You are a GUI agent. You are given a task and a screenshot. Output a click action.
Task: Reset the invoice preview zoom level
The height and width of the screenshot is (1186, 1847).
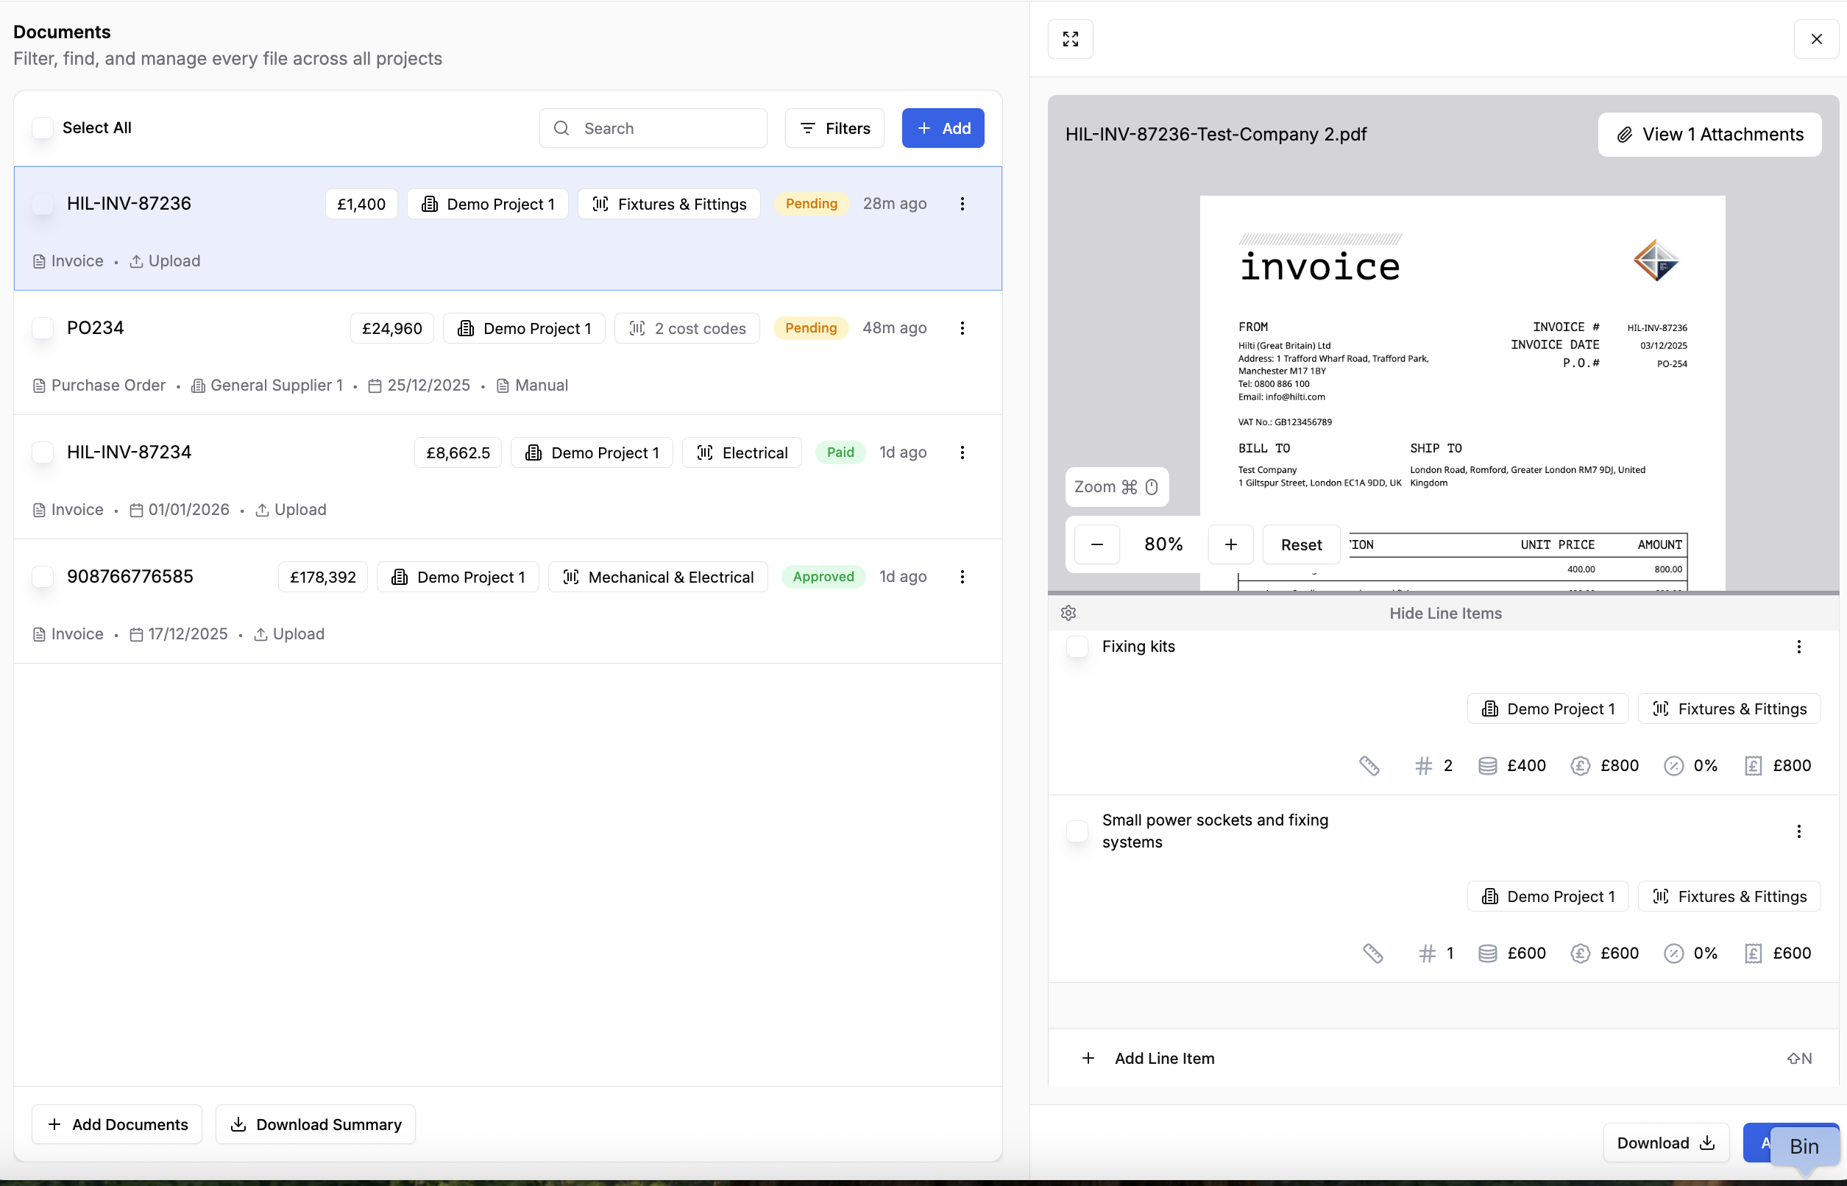coord(1301,544)
